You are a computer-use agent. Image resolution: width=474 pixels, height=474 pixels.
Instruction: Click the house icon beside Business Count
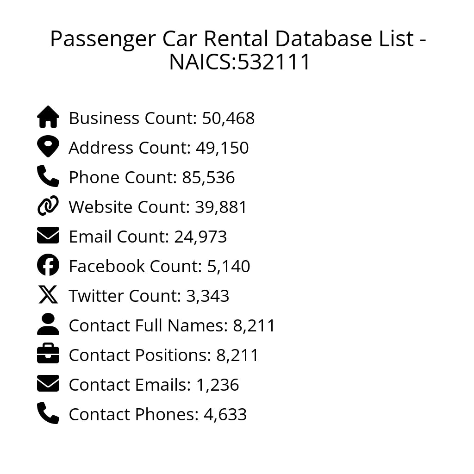[48, 117]
